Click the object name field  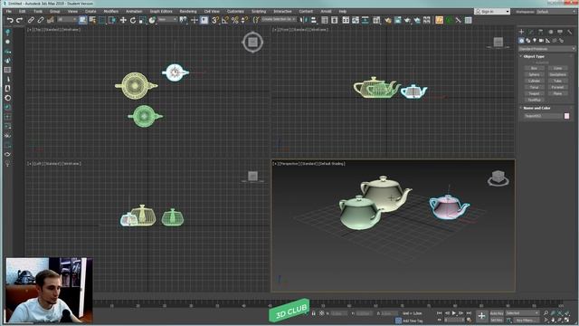click(543, 116)
